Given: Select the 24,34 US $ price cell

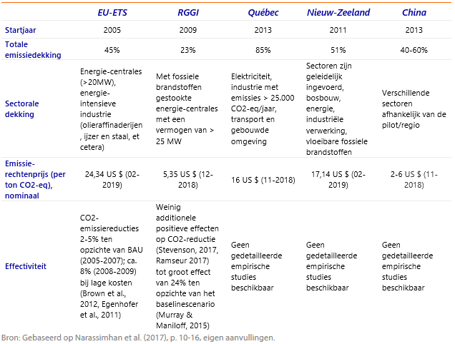Looking at the screenshot, I should (x=114, y=178).
